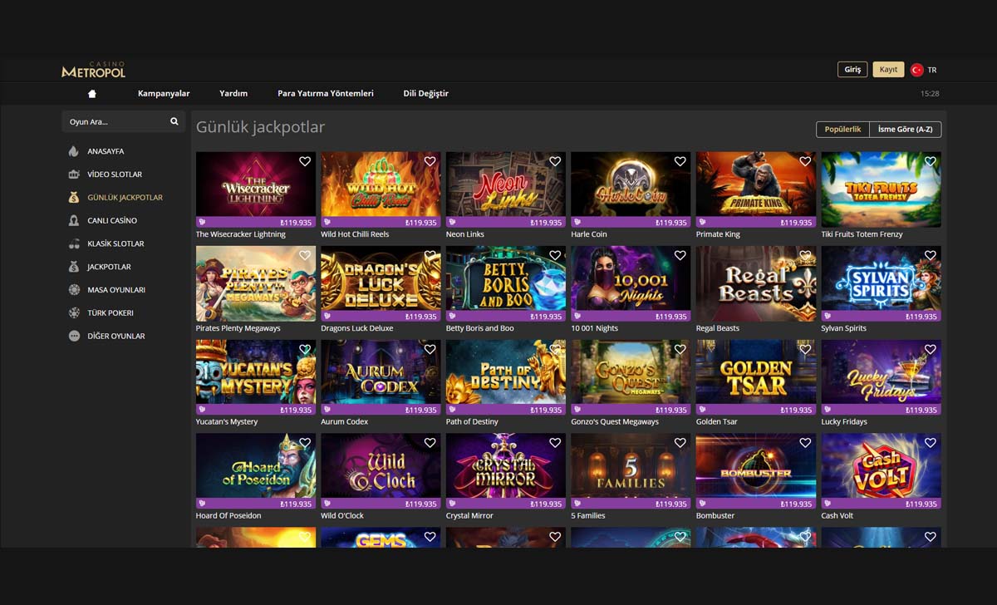This screenshot has width=997, height=605.
Task: Sort games by İsme Göre (A-Z)
Action: click(x=905, y=130)
